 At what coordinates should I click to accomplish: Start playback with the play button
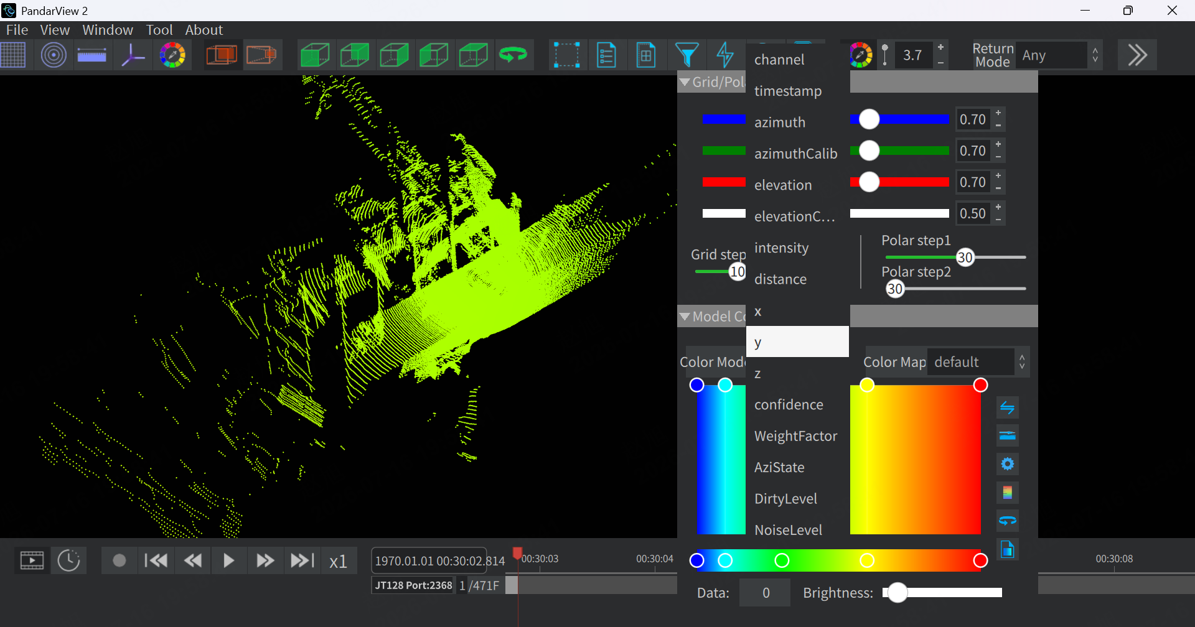click(228, 560)
